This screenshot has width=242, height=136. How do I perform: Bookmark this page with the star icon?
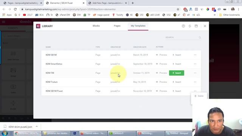(178, 9)
